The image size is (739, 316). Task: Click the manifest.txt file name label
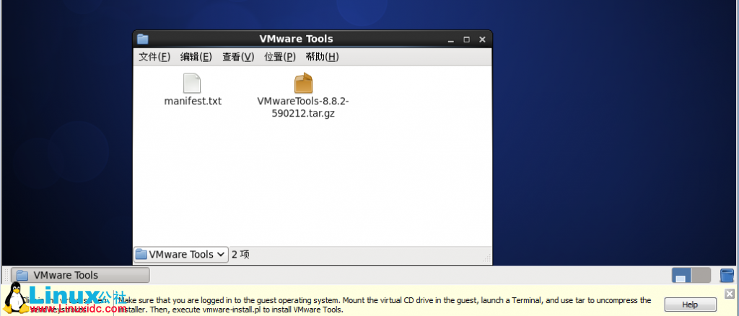click(193, 101)
